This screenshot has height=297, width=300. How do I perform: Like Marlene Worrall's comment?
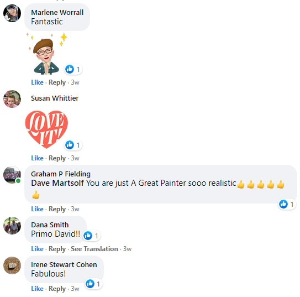(x=37, y=82)
